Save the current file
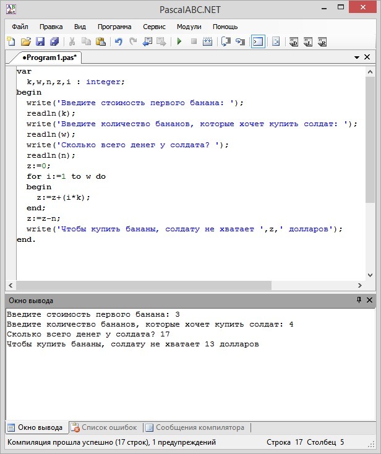Image resolution: width=381 pixels, height=454 pixels. pyautogui.click(x=40, y=41)
